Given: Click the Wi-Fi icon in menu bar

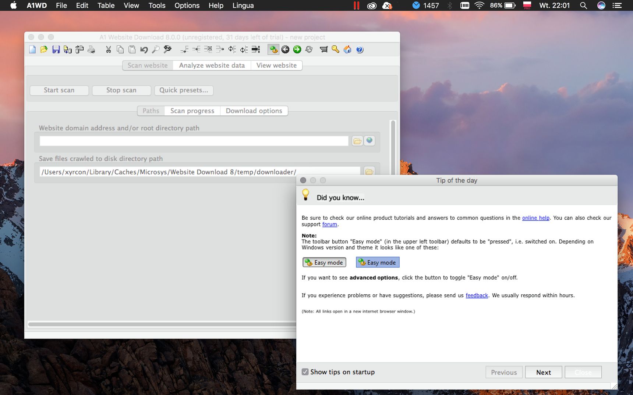Looking at the screenshot, I should click(479, 6).
